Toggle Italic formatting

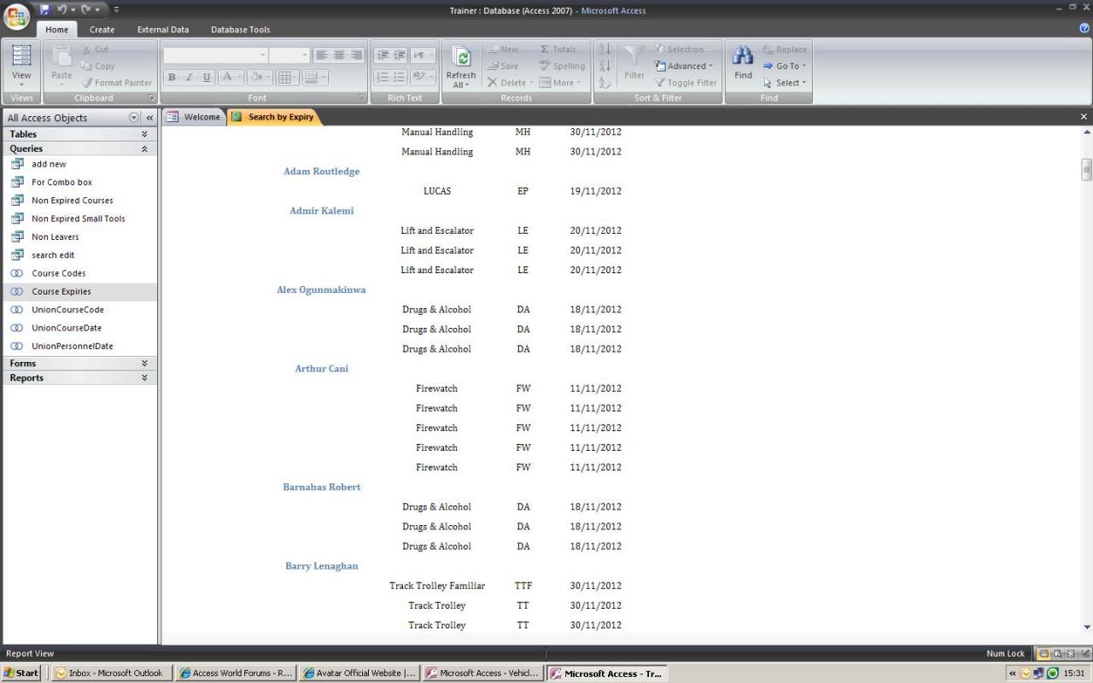point(189,77)
